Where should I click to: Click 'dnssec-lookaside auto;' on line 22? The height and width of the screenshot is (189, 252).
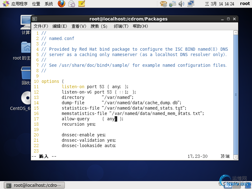[89, 146]
